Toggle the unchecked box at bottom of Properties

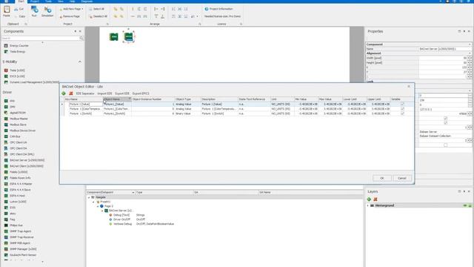click(445, 145)
